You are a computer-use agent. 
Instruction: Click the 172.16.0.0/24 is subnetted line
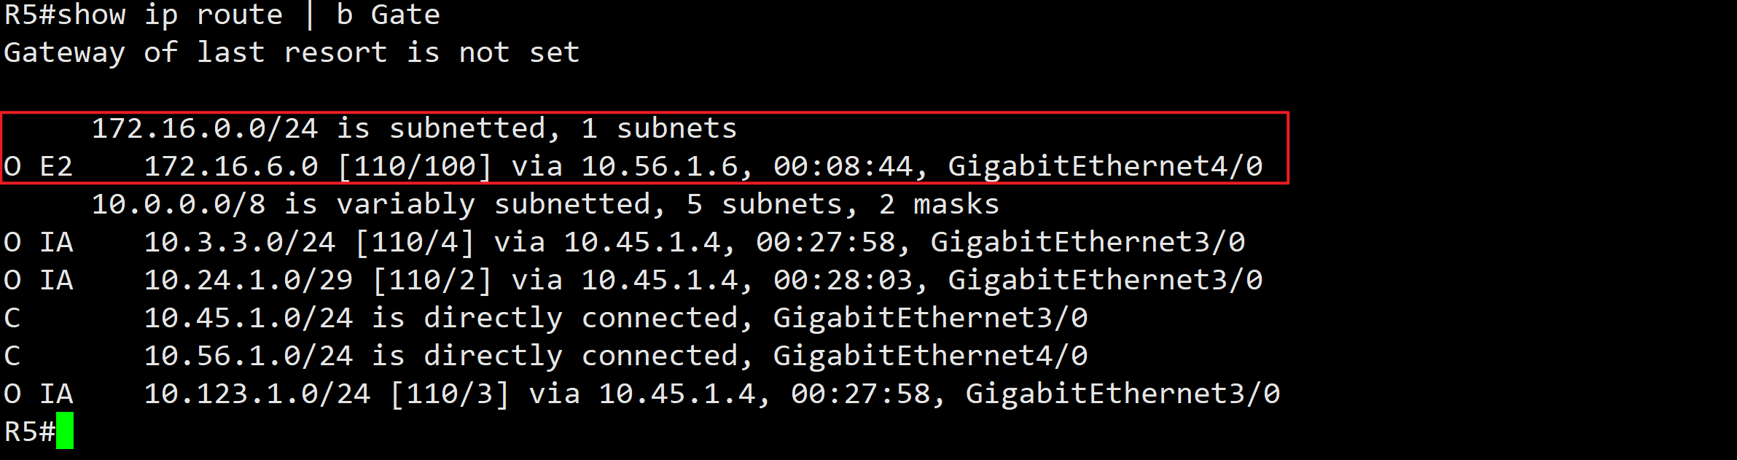414,129
